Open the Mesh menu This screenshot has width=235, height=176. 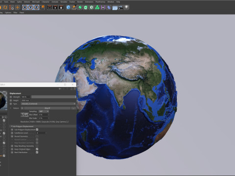12,2
